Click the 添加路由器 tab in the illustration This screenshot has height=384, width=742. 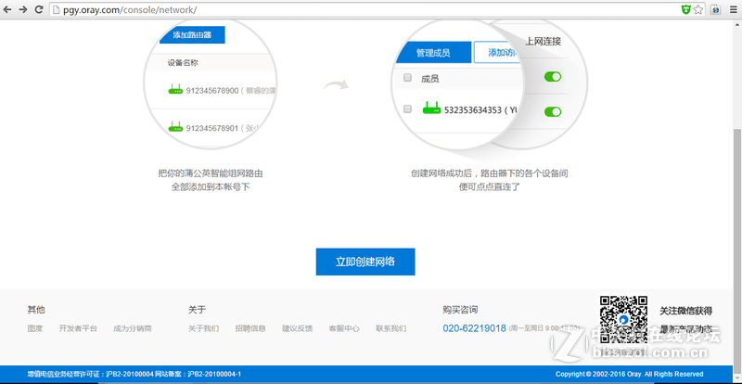(x=192, y=35)
